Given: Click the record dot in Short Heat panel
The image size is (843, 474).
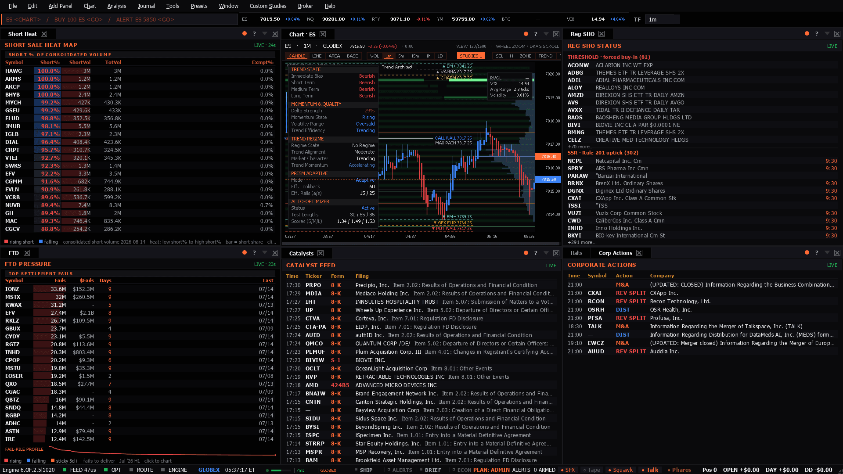Looking at the screenshot, I should (x=245, y=34).
